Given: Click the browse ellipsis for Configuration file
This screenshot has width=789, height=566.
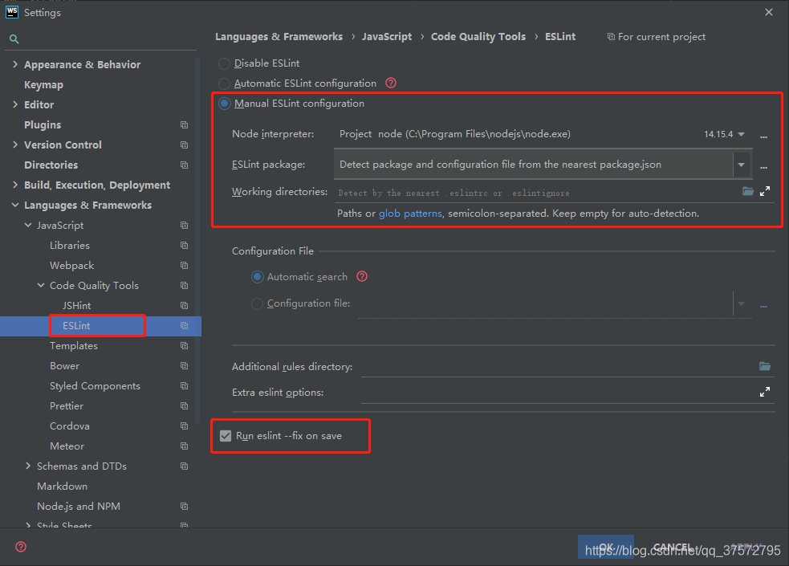Looking at the screenshot, I should pos(763,305).
